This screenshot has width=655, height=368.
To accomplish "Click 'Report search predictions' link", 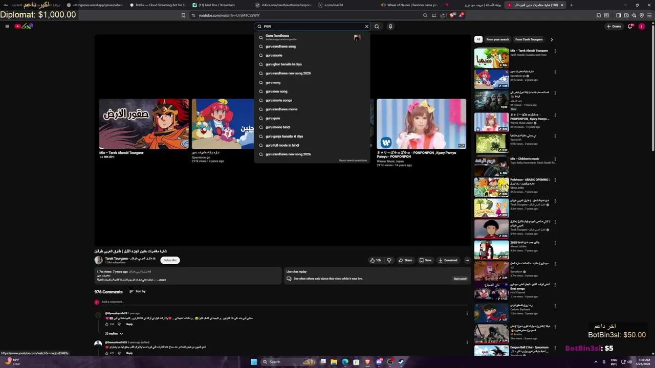I will [353, 160].
